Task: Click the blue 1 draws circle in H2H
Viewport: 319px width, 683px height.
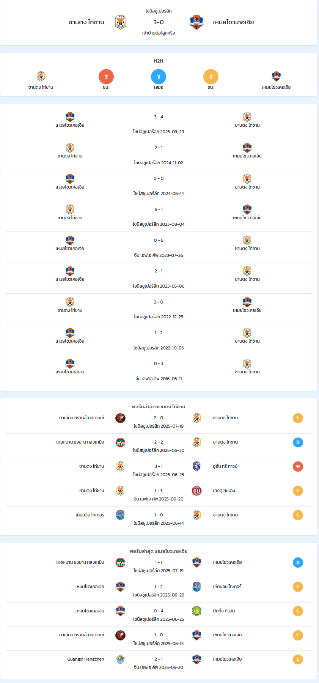Action: tap(159, 77)
